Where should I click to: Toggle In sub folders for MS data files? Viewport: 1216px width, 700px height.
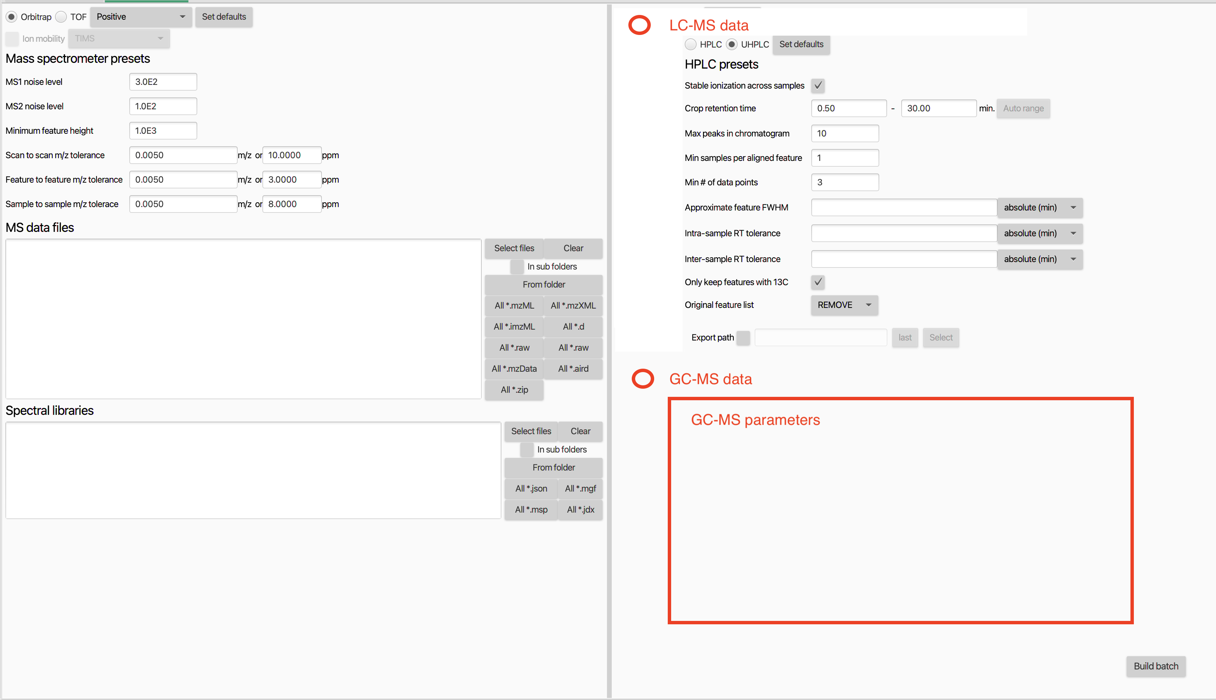click(517, 266)
